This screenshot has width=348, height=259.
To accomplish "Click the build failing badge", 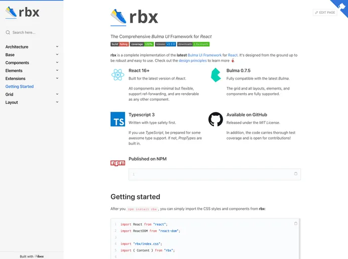I will pyautogui.click(x=119, y=44).
